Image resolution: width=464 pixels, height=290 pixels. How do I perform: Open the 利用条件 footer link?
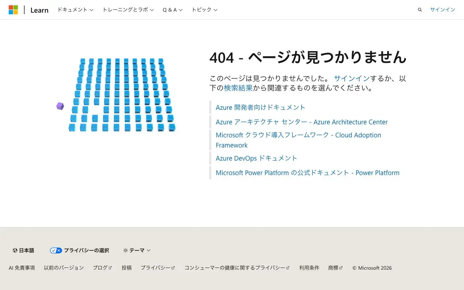point(309,268)
